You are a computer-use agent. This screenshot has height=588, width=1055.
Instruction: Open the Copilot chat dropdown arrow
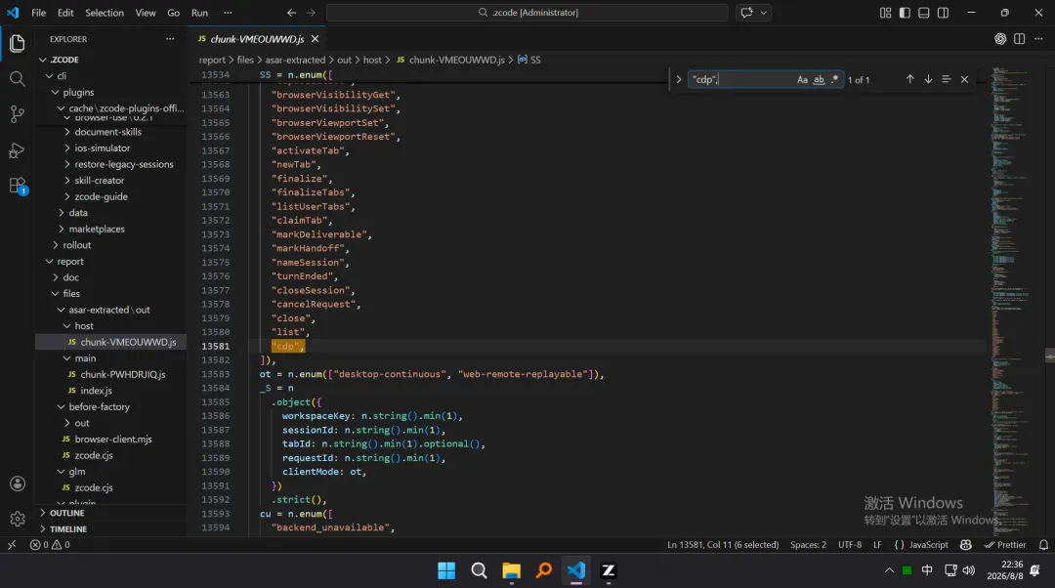click(764, 12)
